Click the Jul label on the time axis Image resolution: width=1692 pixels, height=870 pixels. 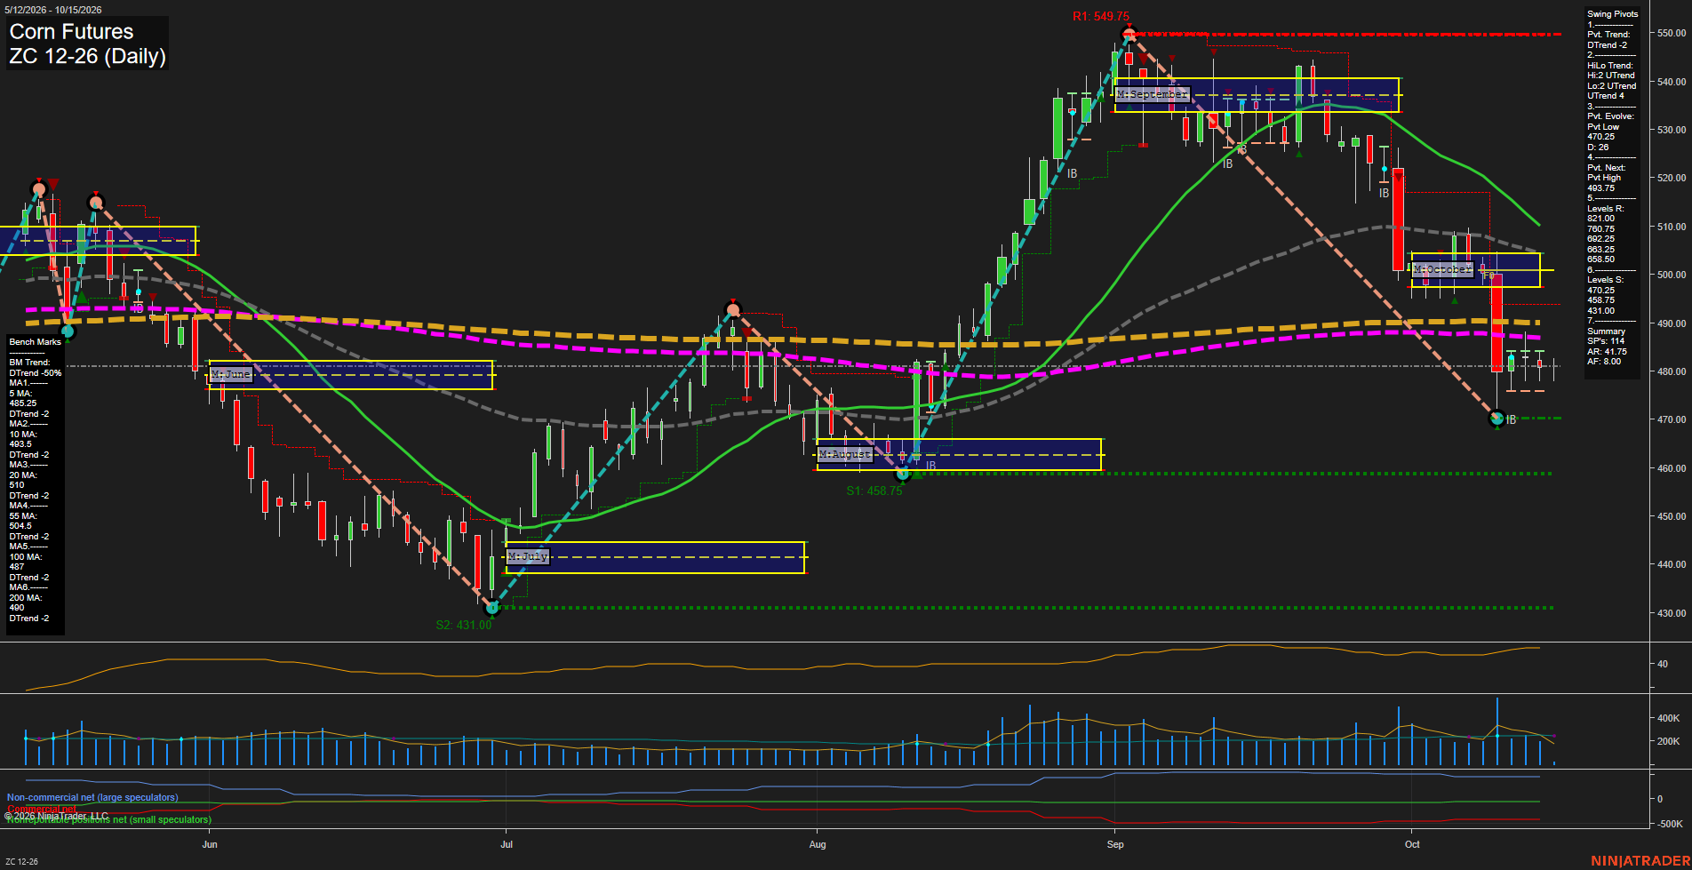[x=507, y=844]
